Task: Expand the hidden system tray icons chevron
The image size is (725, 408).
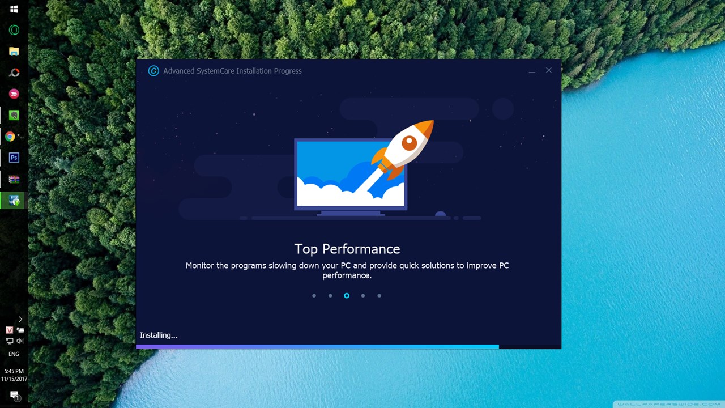Action: pyautogui.click(x=20, y=319)
